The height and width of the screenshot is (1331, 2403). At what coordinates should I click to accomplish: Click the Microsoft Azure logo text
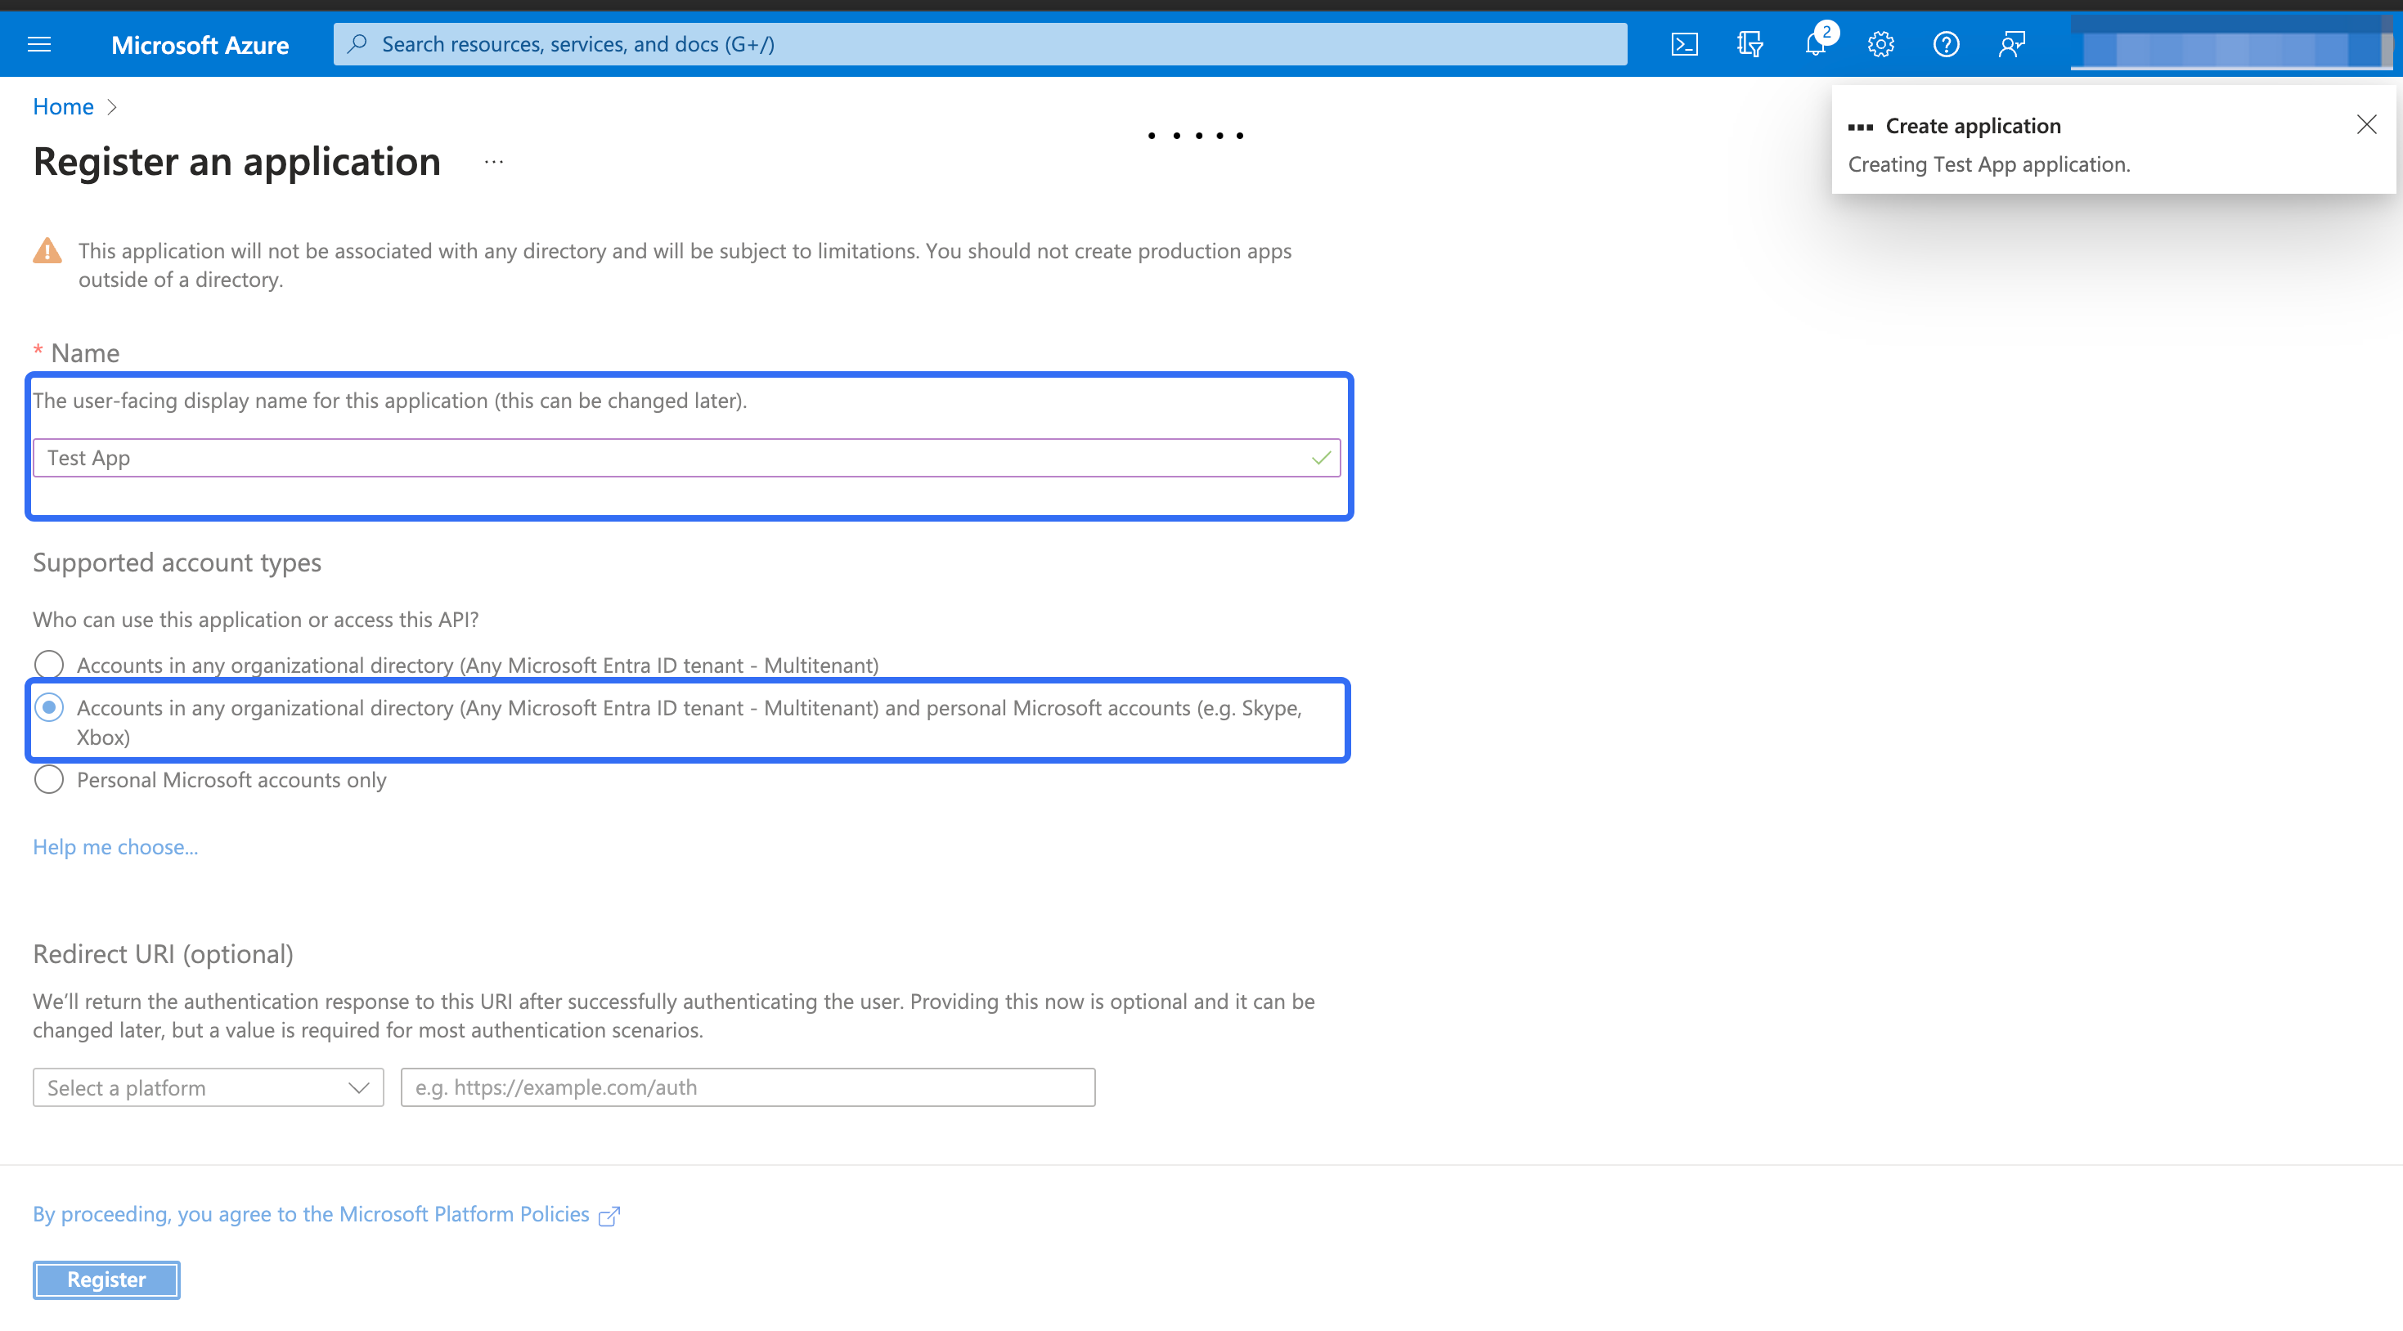pos(200,45)
